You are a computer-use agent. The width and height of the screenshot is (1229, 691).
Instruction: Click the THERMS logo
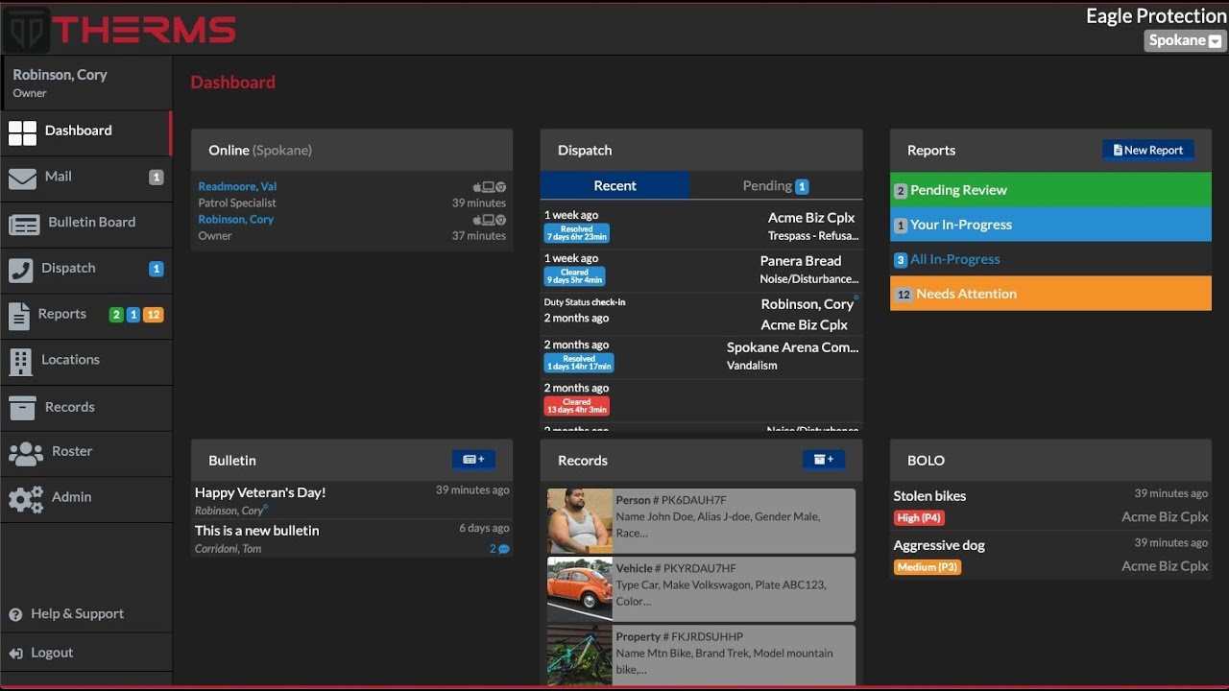[x=119, y=29]
